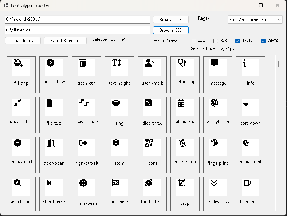Open the Font Awesome 5/6 regex dropdown
This screenshot has width=287, height=216.
(x=255, y=20)
